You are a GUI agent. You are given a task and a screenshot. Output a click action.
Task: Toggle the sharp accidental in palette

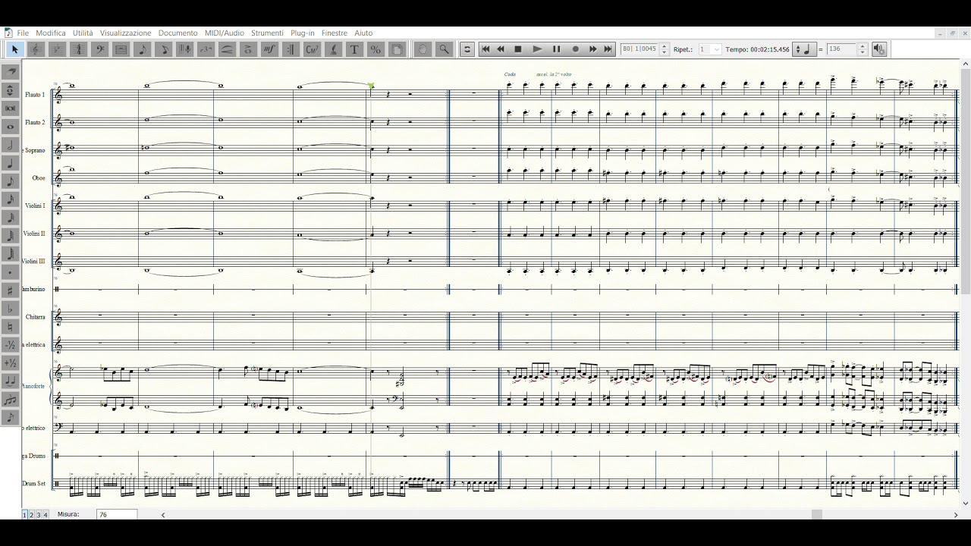click(11, 290)
